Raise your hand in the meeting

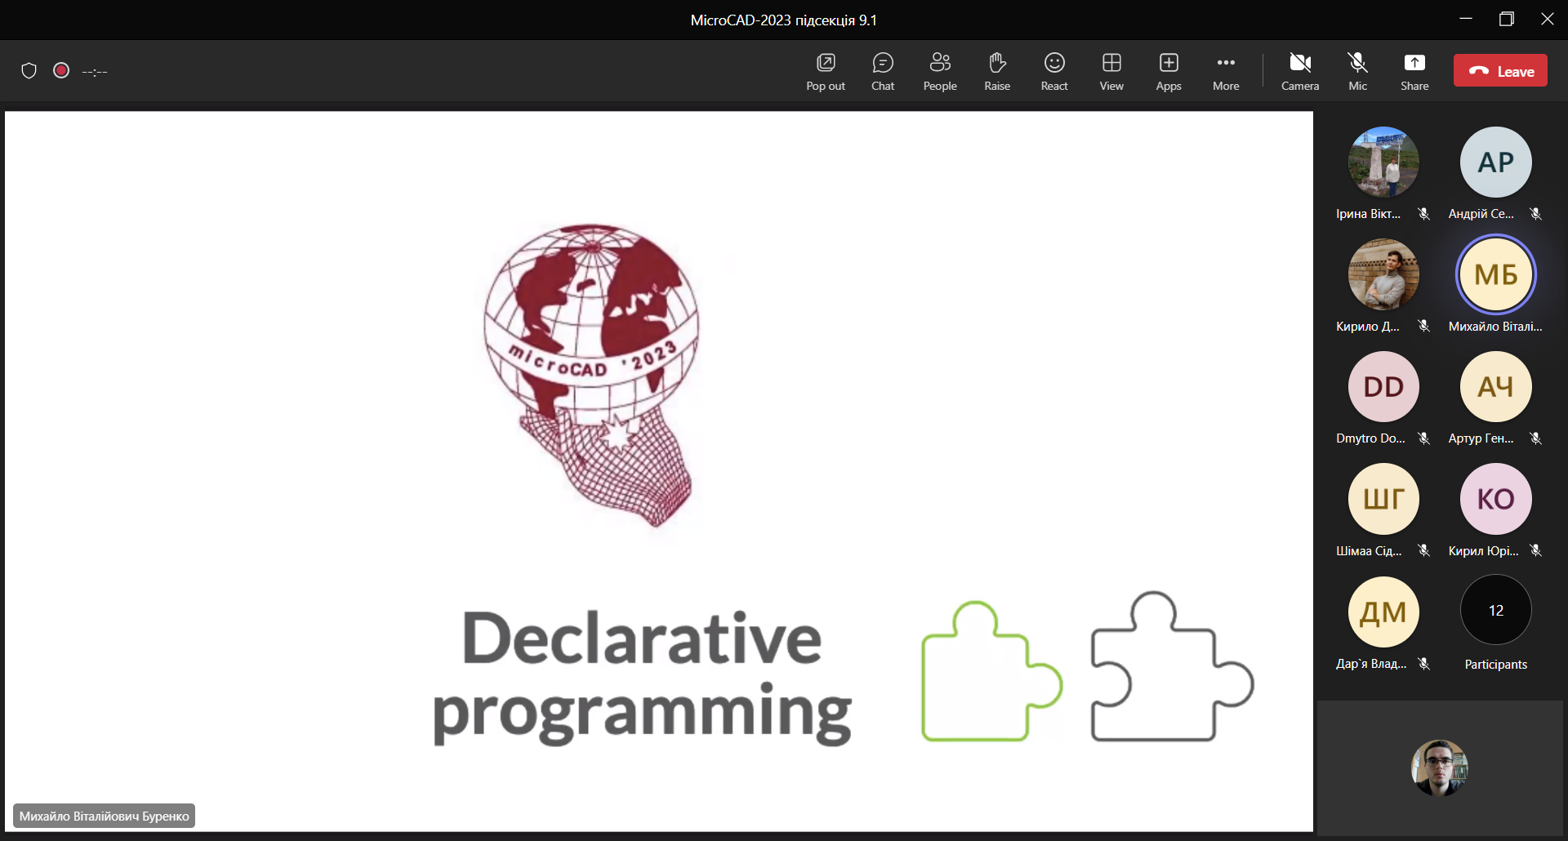(x=996, y=71)
